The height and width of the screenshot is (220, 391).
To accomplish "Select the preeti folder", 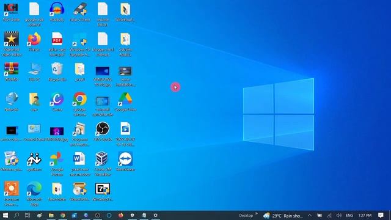I will 80,72.
